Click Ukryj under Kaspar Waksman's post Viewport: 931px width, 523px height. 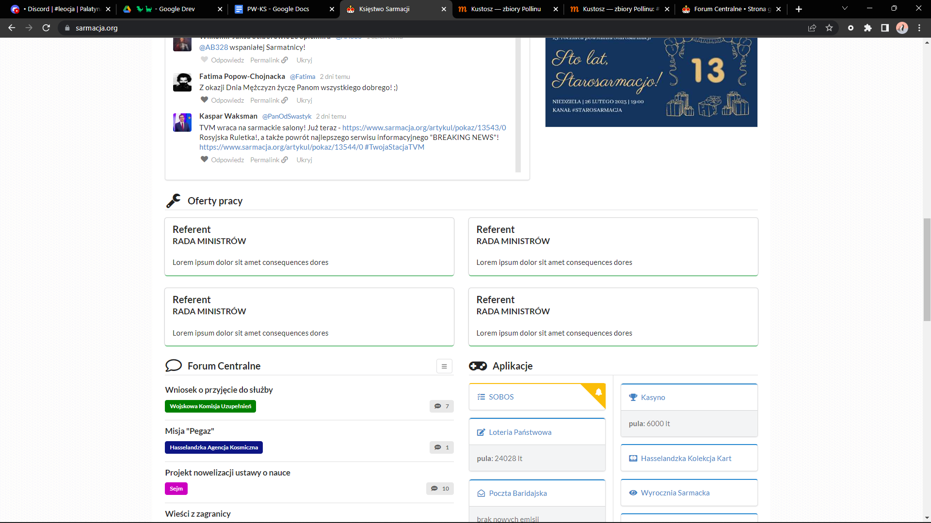pyautogui.click(x=304, y=160)
